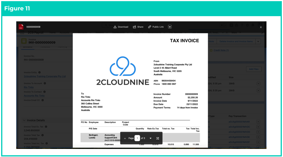Click Delete Invoice and Invoice Items button
Screen dimensions: 283x157
click(236, 42)
